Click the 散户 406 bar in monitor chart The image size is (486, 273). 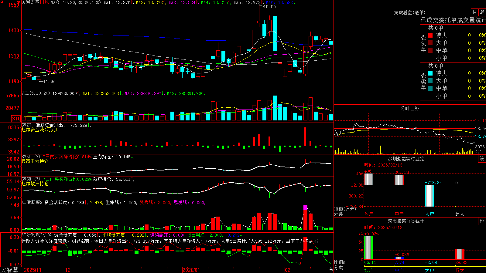click(369, 179)
